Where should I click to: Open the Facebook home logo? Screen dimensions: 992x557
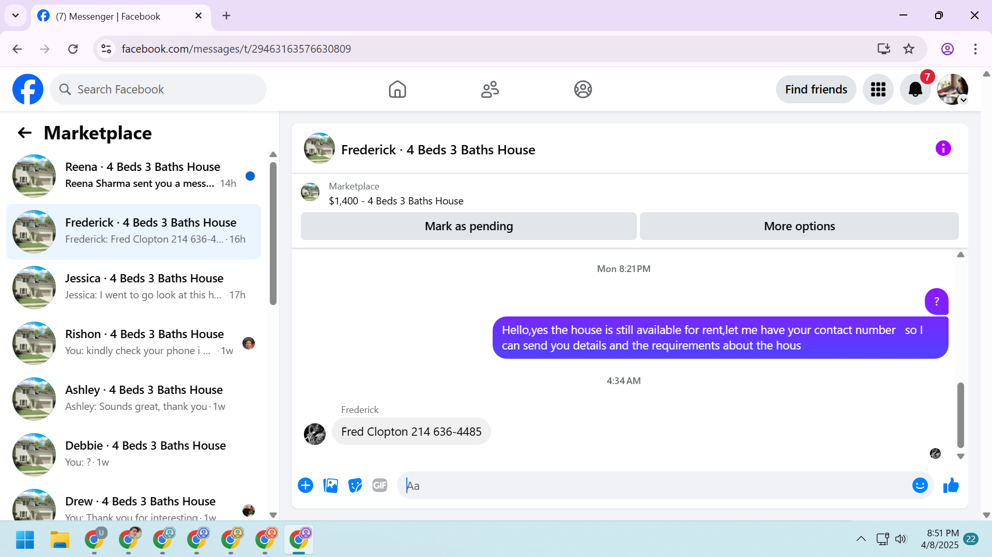tap(28, 89)
